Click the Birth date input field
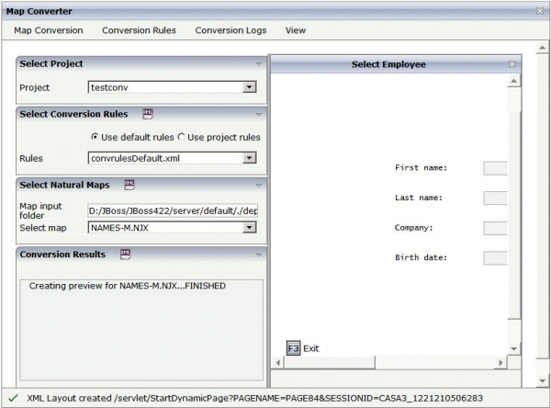The image size is (551, 408). 496,258
